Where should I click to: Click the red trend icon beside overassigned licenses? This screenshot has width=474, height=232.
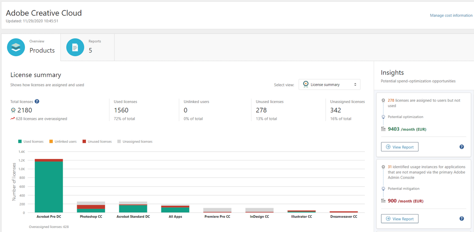click(13, 119)
